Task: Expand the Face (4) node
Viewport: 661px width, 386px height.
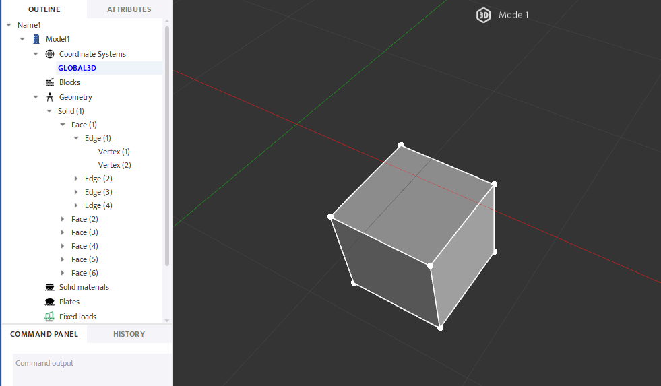Action: click(63, 246)
